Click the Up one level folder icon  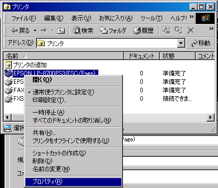61,31
